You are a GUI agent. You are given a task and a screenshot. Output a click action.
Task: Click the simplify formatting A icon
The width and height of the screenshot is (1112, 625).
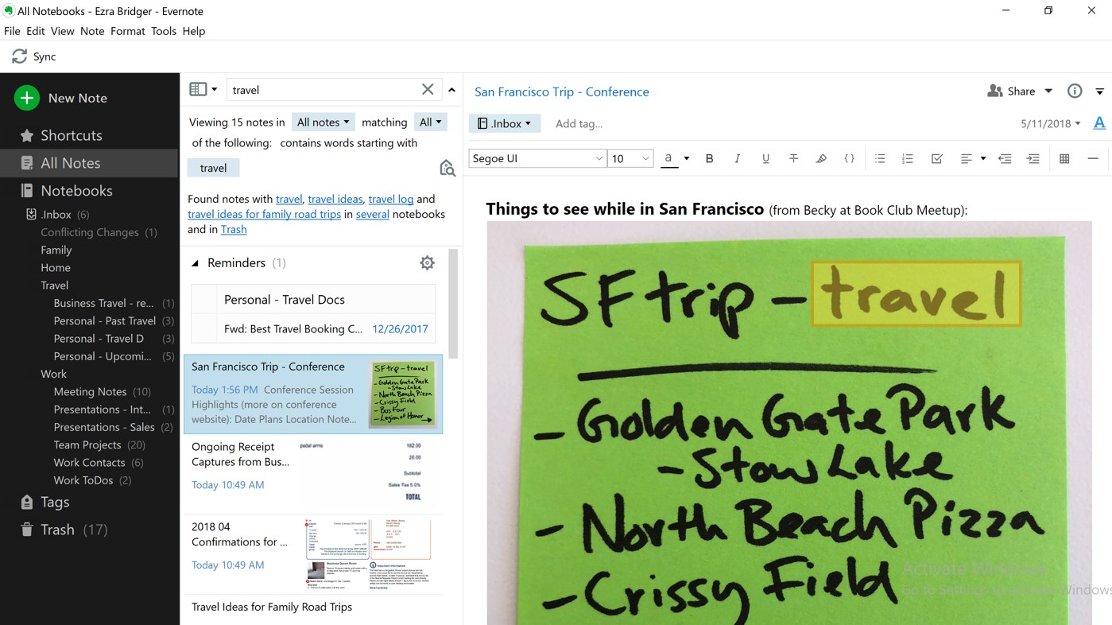click(1100, 123)
